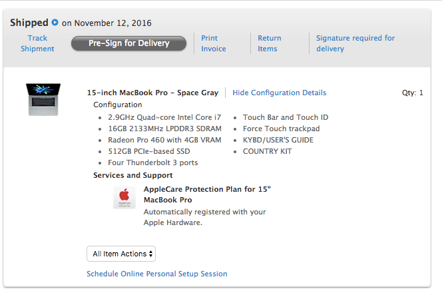The height and width of the screenshot is (295, 442).
Task: Click the Qty: 1 label
Action: pos(413,93)
